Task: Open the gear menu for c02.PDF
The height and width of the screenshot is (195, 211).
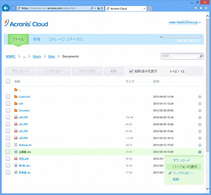Action: coord(200,131)
